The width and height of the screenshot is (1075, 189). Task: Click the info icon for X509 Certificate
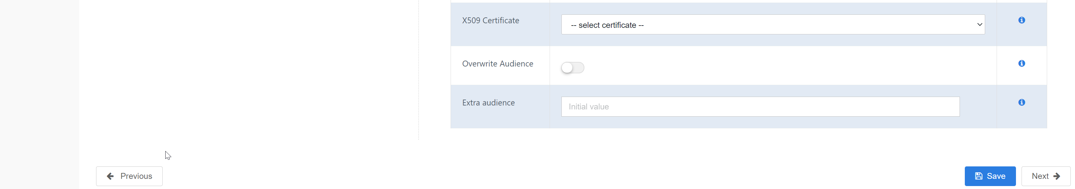(x=1021, y=20)
